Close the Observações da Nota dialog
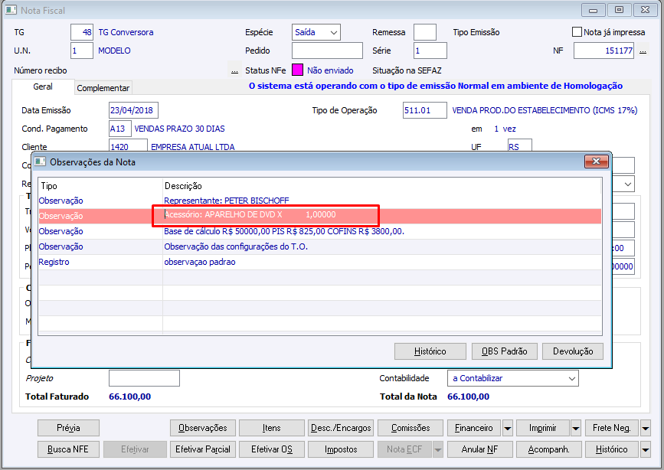 pyautogui.click(x=597, y=162)
